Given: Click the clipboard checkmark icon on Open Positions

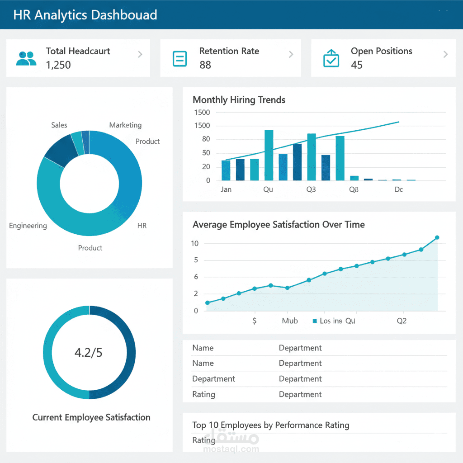Looking at the screenshot, I should point(331,58).
